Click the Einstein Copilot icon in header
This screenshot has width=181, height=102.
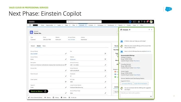tap(130, 22)
